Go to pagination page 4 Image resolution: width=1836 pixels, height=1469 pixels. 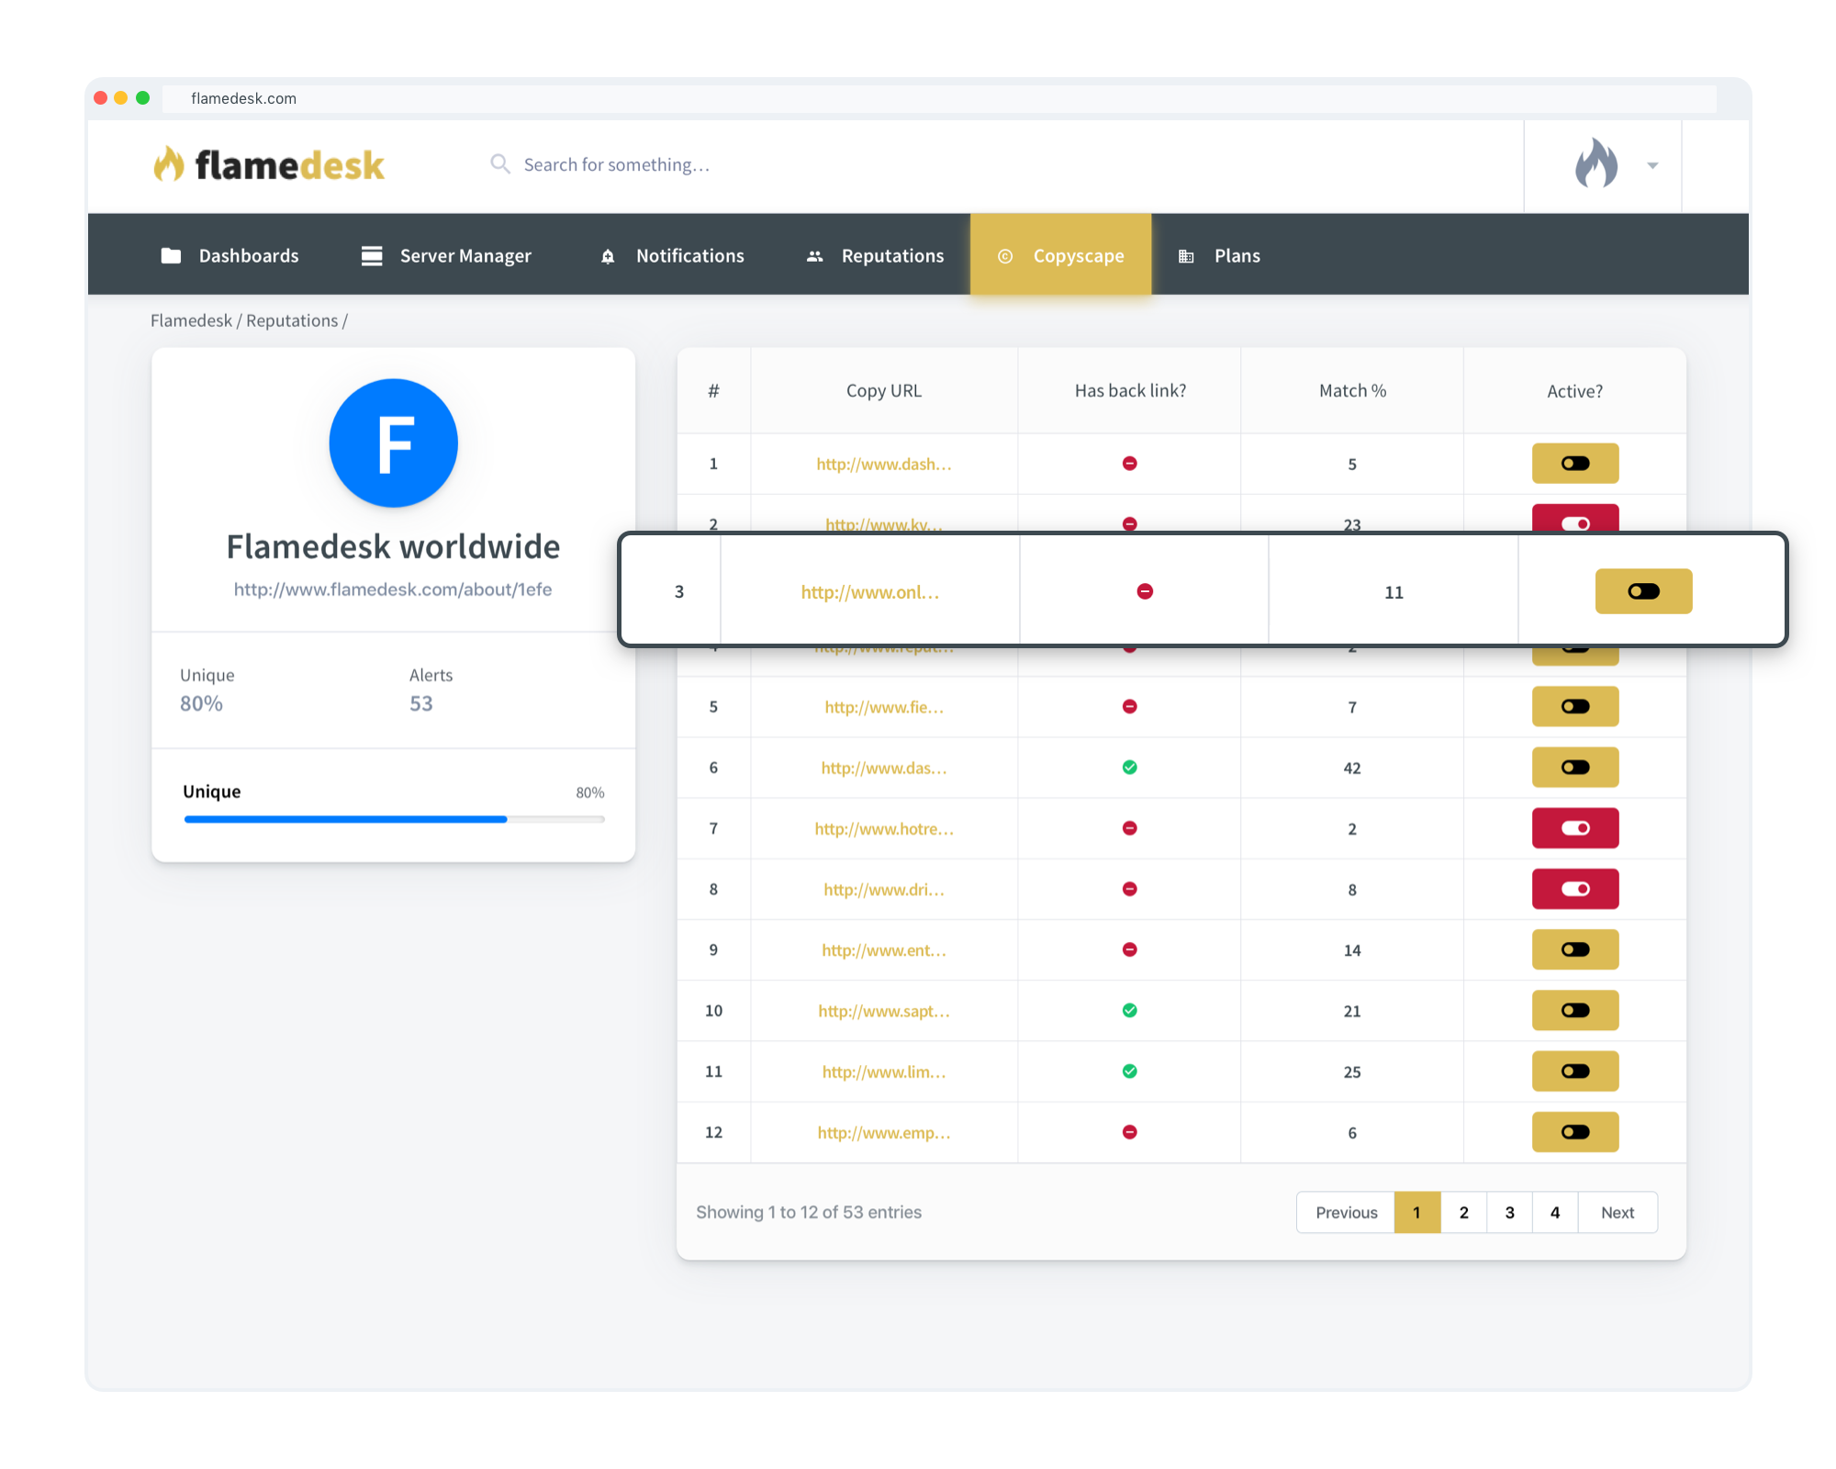[x=1555, y=1213]
